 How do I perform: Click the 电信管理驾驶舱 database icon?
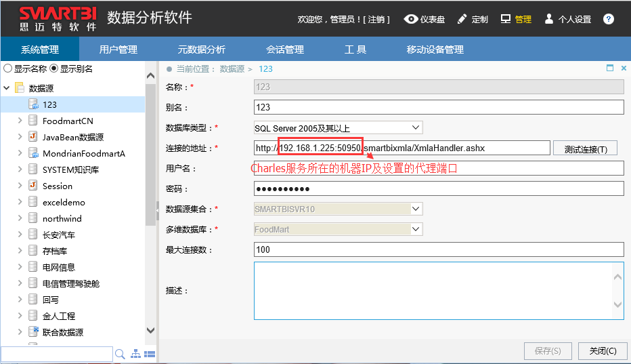pos(33,283)
